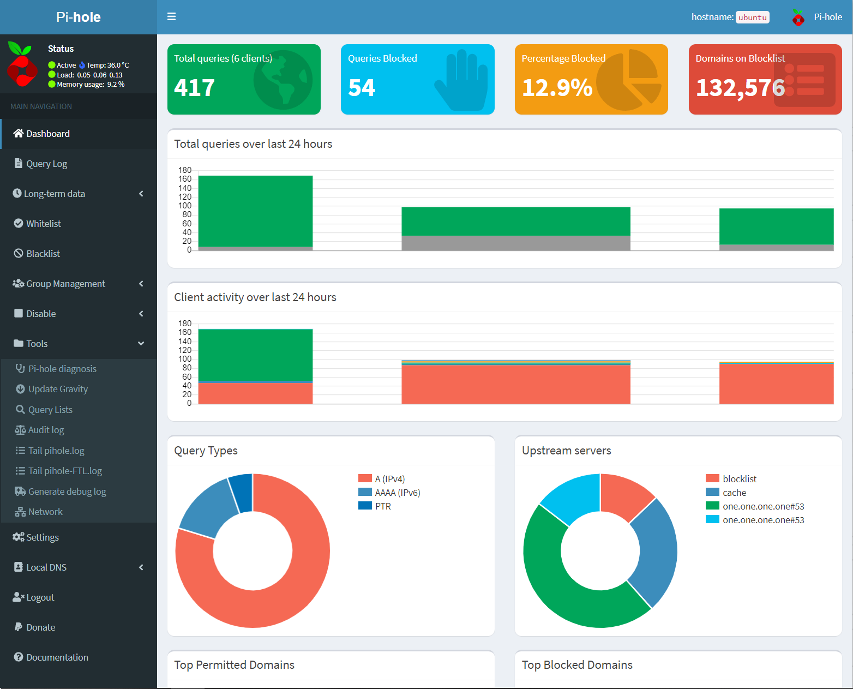The image size is (853, 689).
Task: Click the Logout link
Action: click(40, 597)
